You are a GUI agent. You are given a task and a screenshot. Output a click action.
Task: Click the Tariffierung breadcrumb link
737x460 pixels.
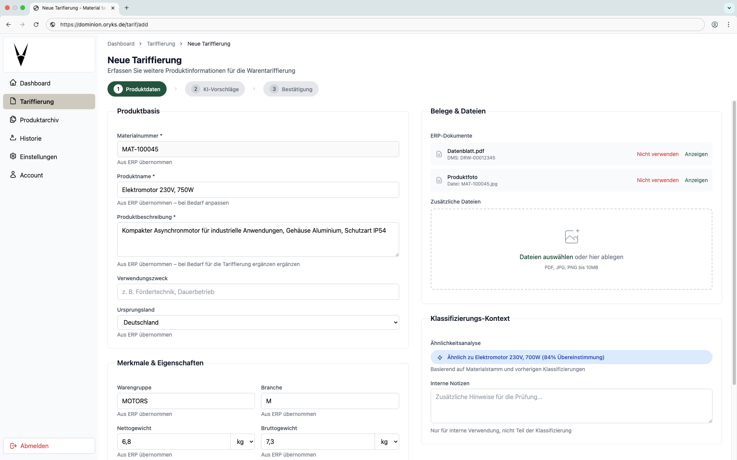(x=161, y=44)
